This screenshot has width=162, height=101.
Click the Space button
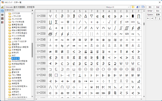pyautogui.click(x=150, y=15)
